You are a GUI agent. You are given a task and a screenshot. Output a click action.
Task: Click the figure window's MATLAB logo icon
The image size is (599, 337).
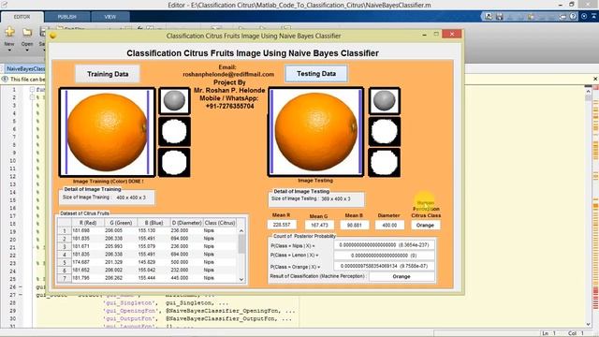click(53, 36)
